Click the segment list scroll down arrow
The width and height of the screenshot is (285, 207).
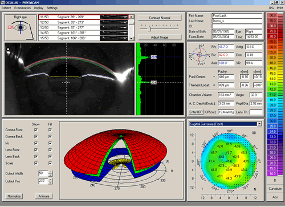[131, 38]
